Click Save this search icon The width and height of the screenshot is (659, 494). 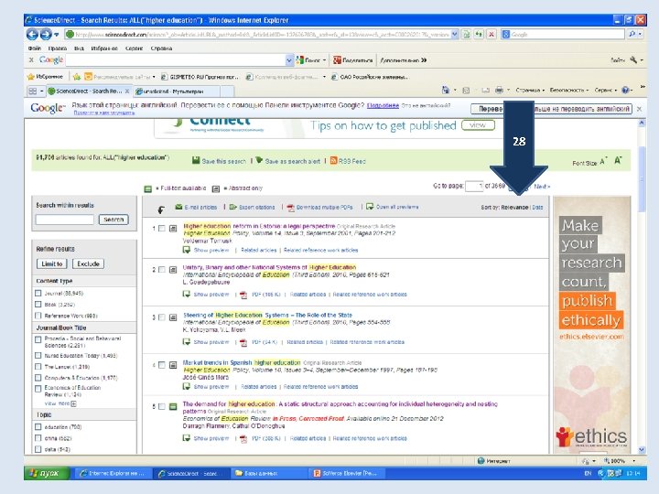tap(196, 160)
